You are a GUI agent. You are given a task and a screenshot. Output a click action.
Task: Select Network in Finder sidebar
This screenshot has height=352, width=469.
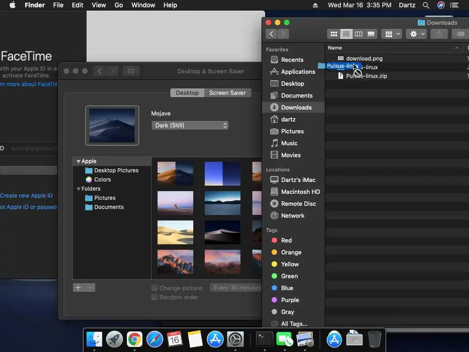[293, 215]
